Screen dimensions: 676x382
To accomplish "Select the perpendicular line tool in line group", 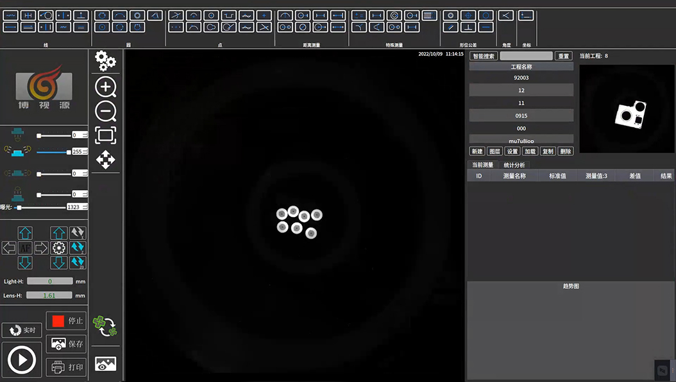I will tap(81, 15).
